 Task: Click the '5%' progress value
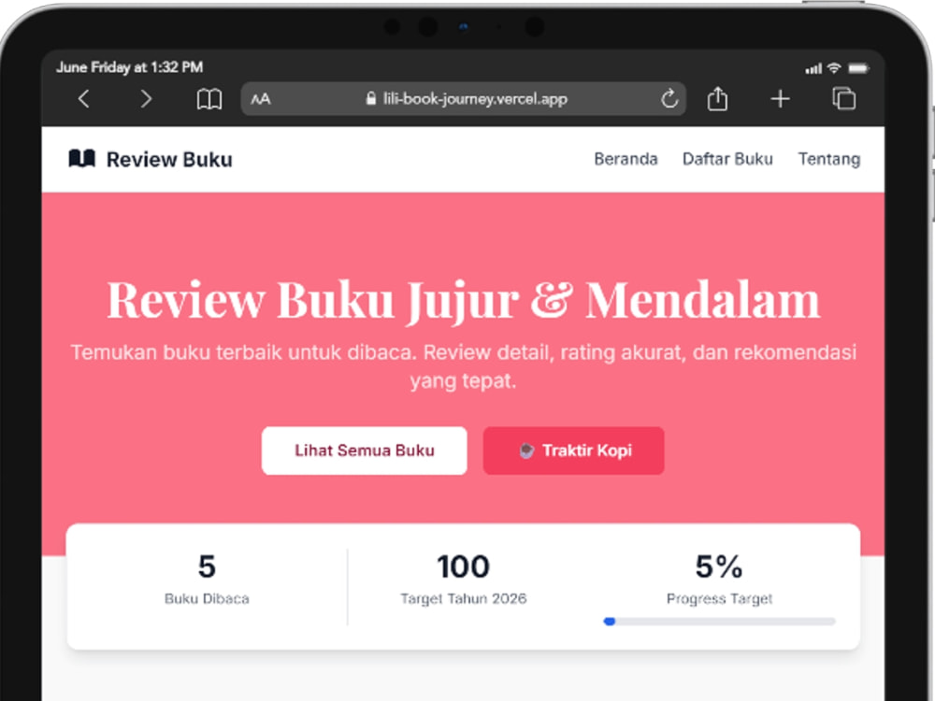pyautogui.click(x=719, y=566)
